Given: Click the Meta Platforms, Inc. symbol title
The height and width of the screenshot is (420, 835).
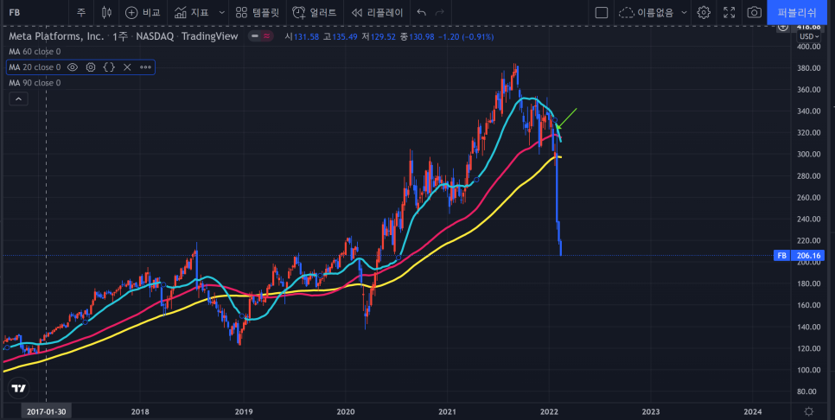Looking at the screenshot, I should tap(56, 37).
